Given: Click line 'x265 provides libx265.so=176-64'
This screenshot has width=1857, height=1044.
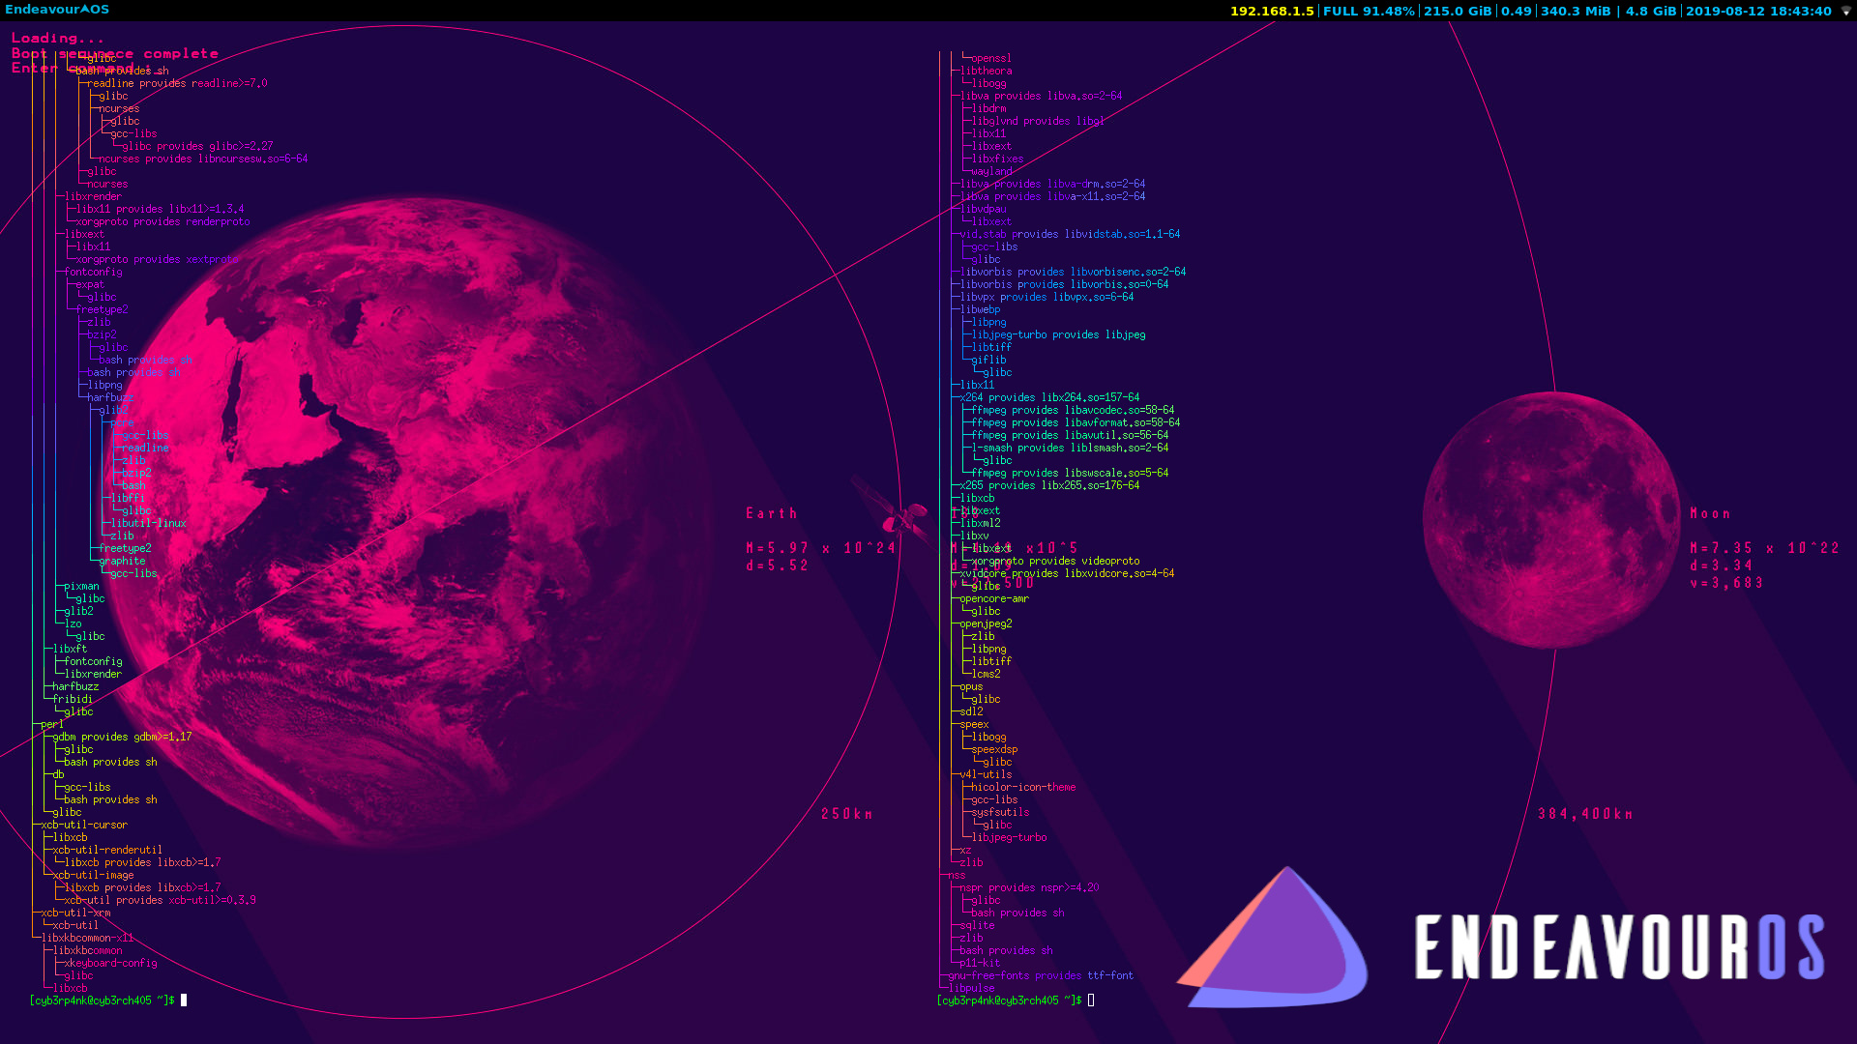Looking at the screenshot, I should pyautogui.click(x=1049, y=485).
